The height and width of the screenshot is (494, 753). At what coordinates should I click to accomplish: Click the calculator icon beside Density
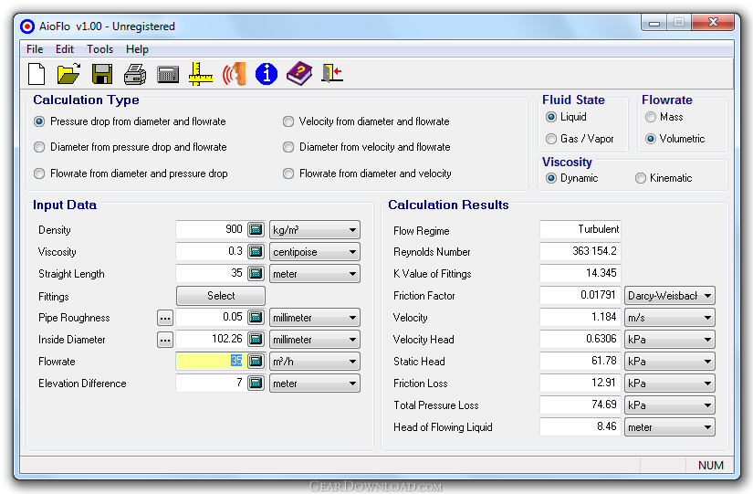coord(256,230)
